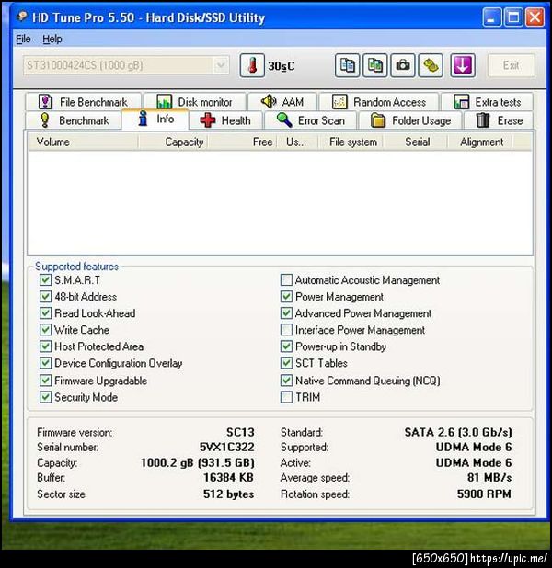
Task: Open the File menu
Action: pos(23,39)
